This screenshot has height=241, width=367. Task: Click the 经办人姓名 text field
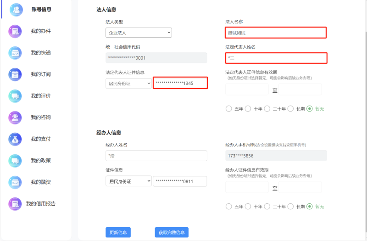coord(156,156)
